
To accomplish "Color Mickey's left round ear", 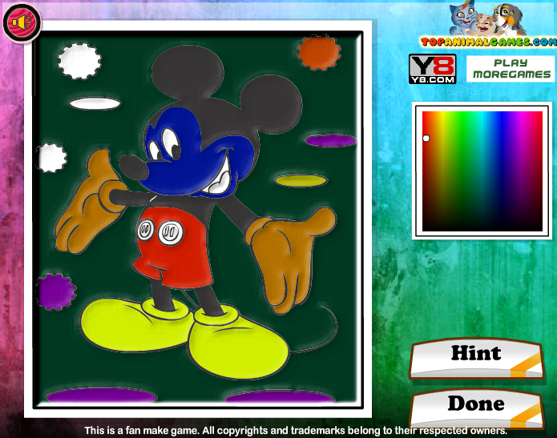I will tap(188, 71).
